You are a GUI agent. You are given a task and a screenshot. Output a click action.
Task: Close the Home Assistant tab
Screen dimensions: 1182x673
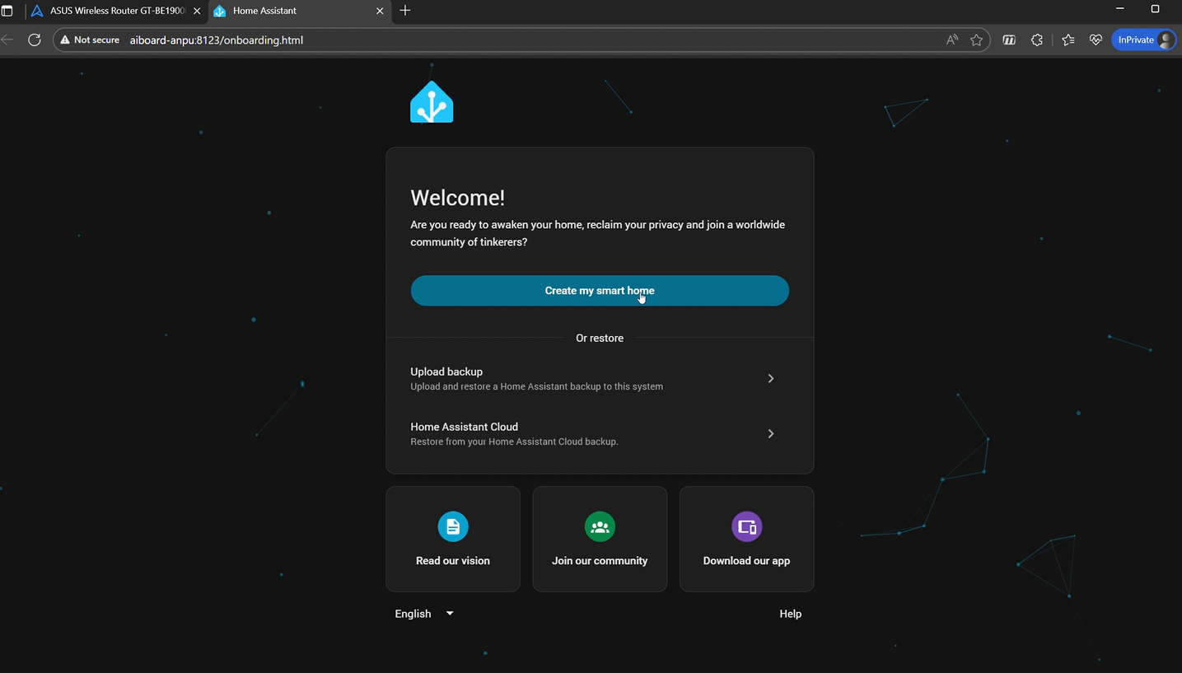click(380, 11)
